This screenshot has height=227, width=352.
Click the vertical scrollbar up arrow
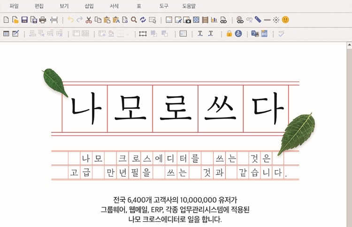coord(349,45)
